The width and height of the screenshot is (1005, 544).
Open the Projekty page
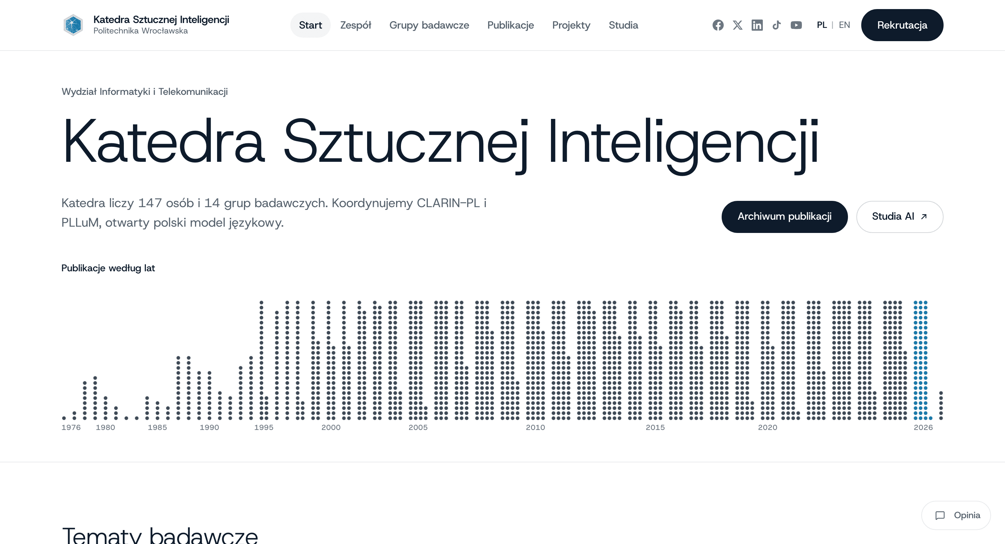pos(571,25)
